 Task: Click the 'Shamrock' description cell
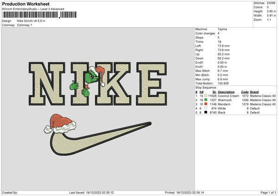tap(225, 100)
